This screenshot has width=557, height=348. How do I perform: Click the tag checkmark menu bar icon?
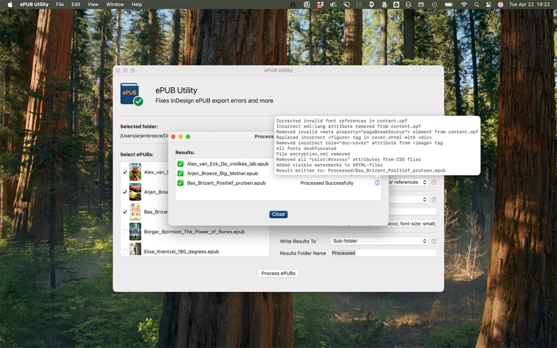pyautogui.click(x=371, y=5)
